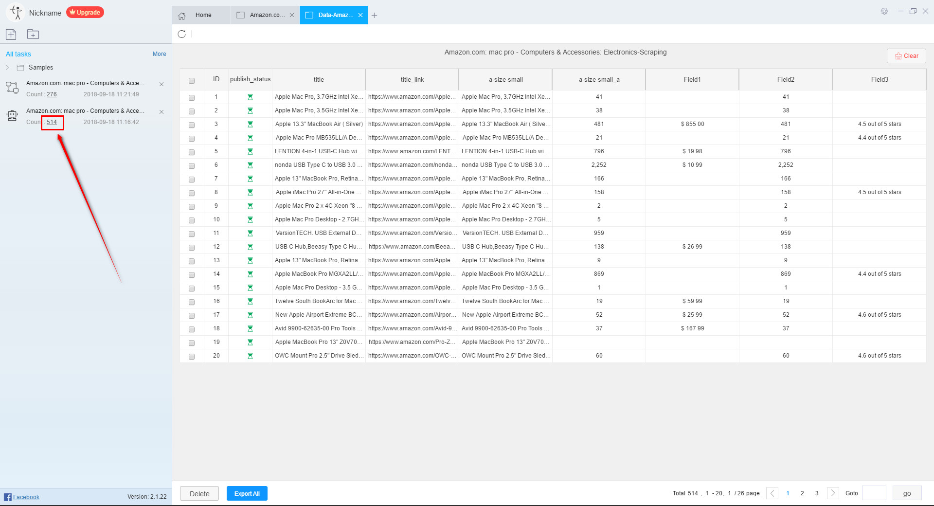Click the Facebook link
This screenshot has height=506, width=934.
pyautogui.click(x=26, y=497)
